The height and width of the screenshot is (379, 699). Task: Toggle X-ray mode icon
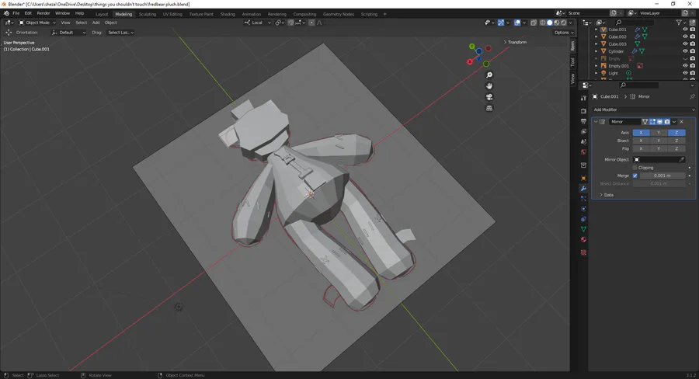533,23
